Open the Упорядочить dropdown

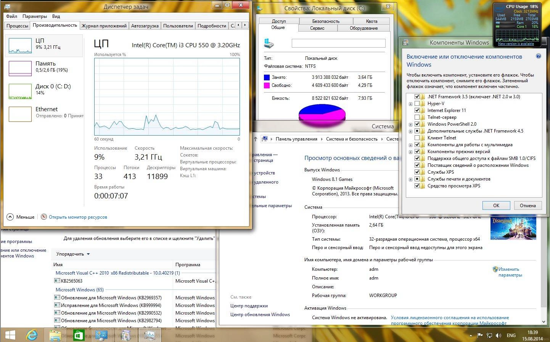click(x=73, y=254)
